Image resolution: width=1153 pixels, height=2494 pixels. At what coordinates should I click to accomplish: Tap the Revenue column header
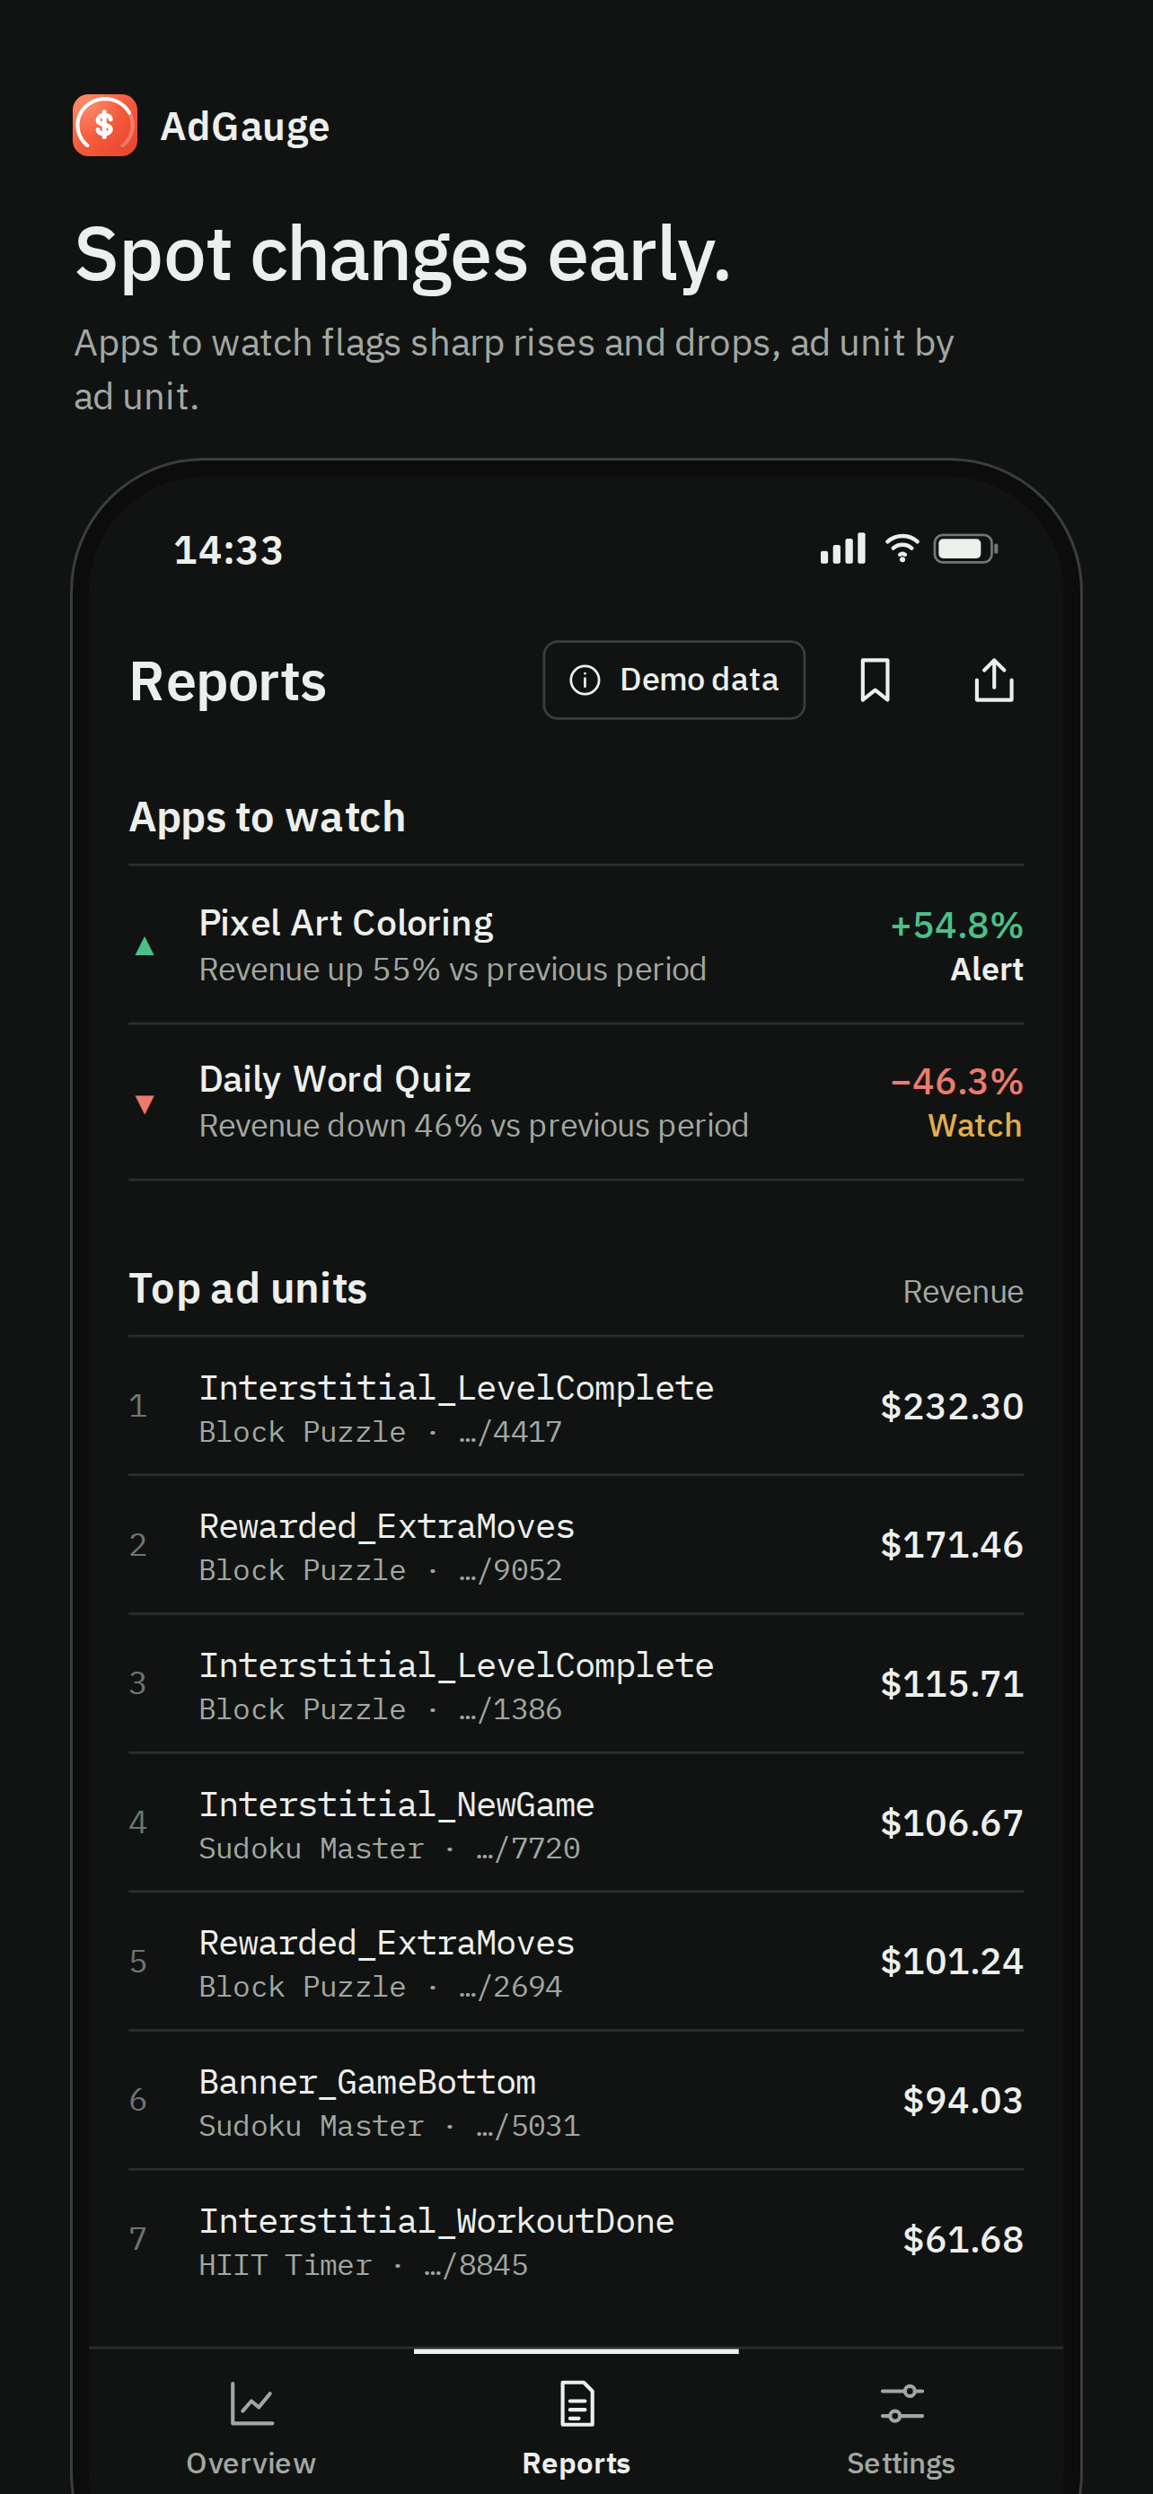[x=964, y=1292]
